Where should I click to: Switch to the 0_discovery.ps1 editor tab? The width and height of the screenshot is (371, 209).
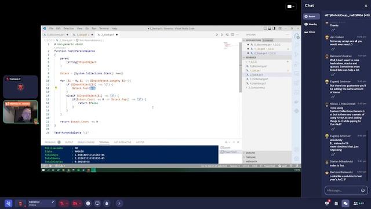(x=56, y=35)
